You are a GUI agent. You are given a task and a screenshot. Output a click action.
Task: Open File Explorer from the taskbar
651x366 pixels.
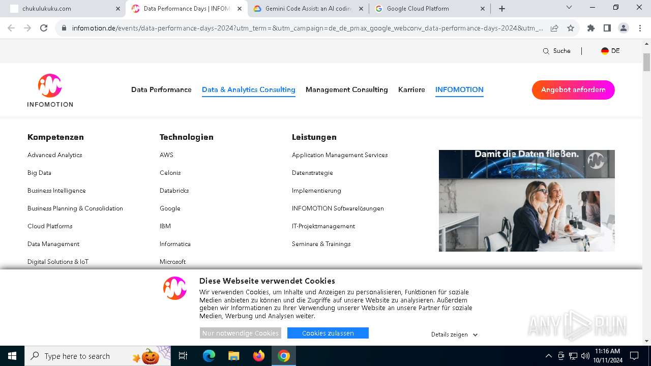[x=233, y=356]
